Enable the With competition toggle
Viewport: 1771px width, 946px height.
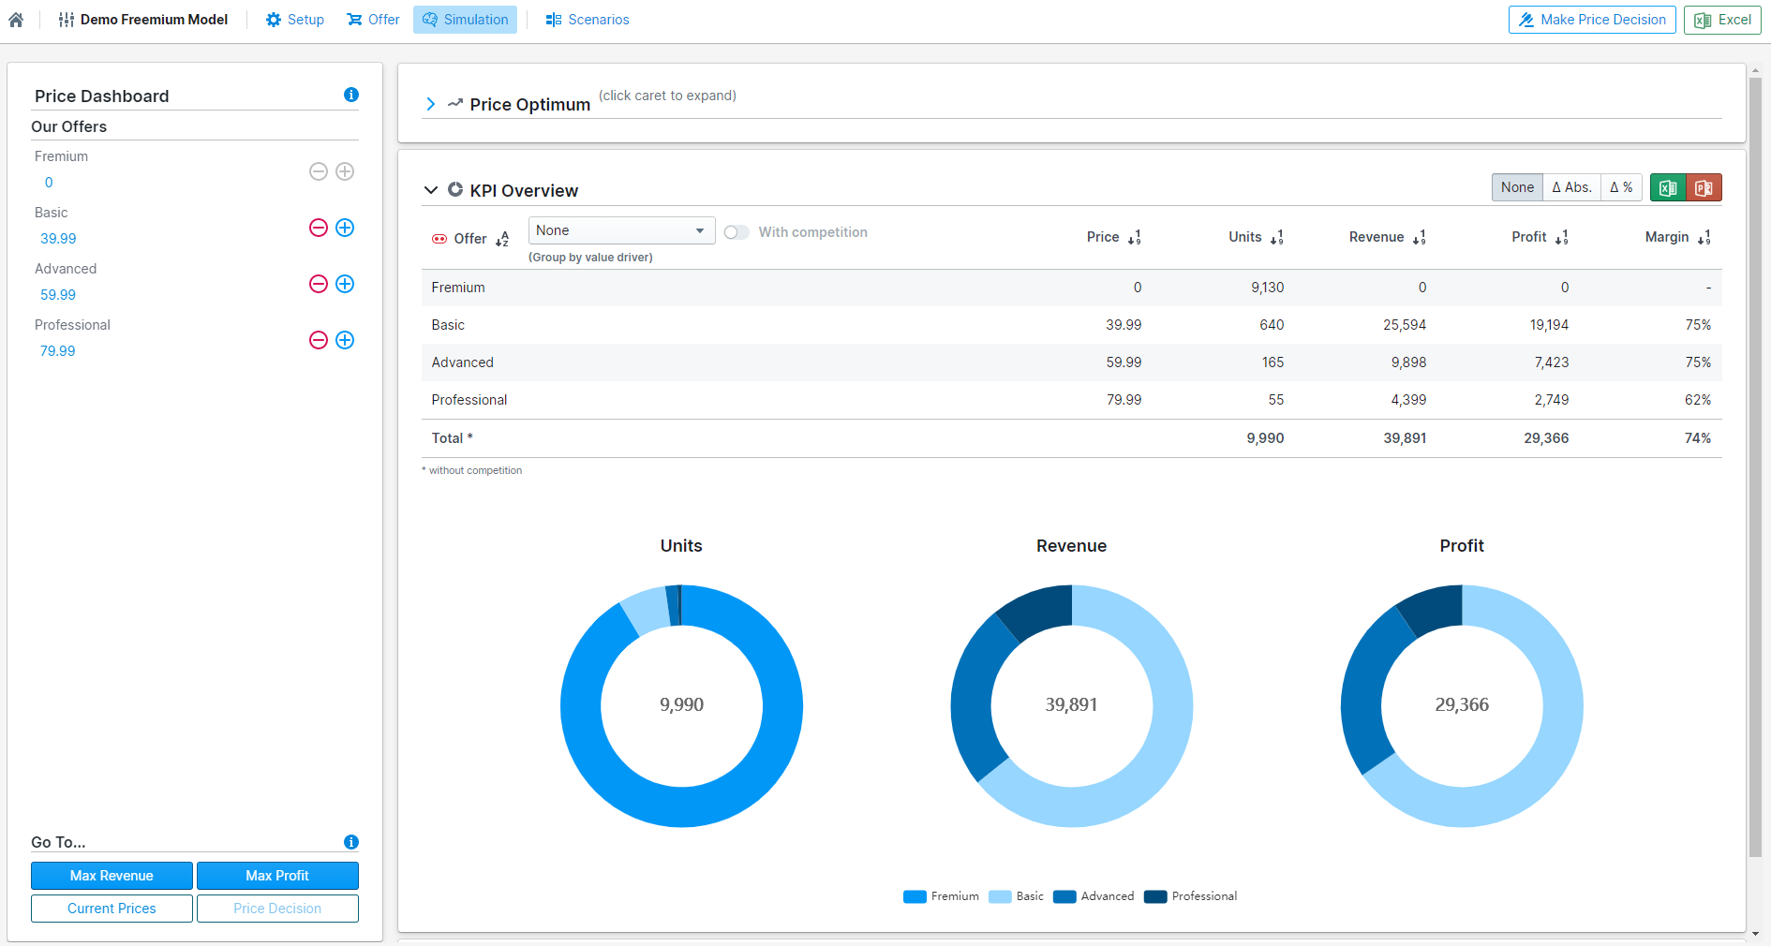pyautogui.click(x=737, y=232)
